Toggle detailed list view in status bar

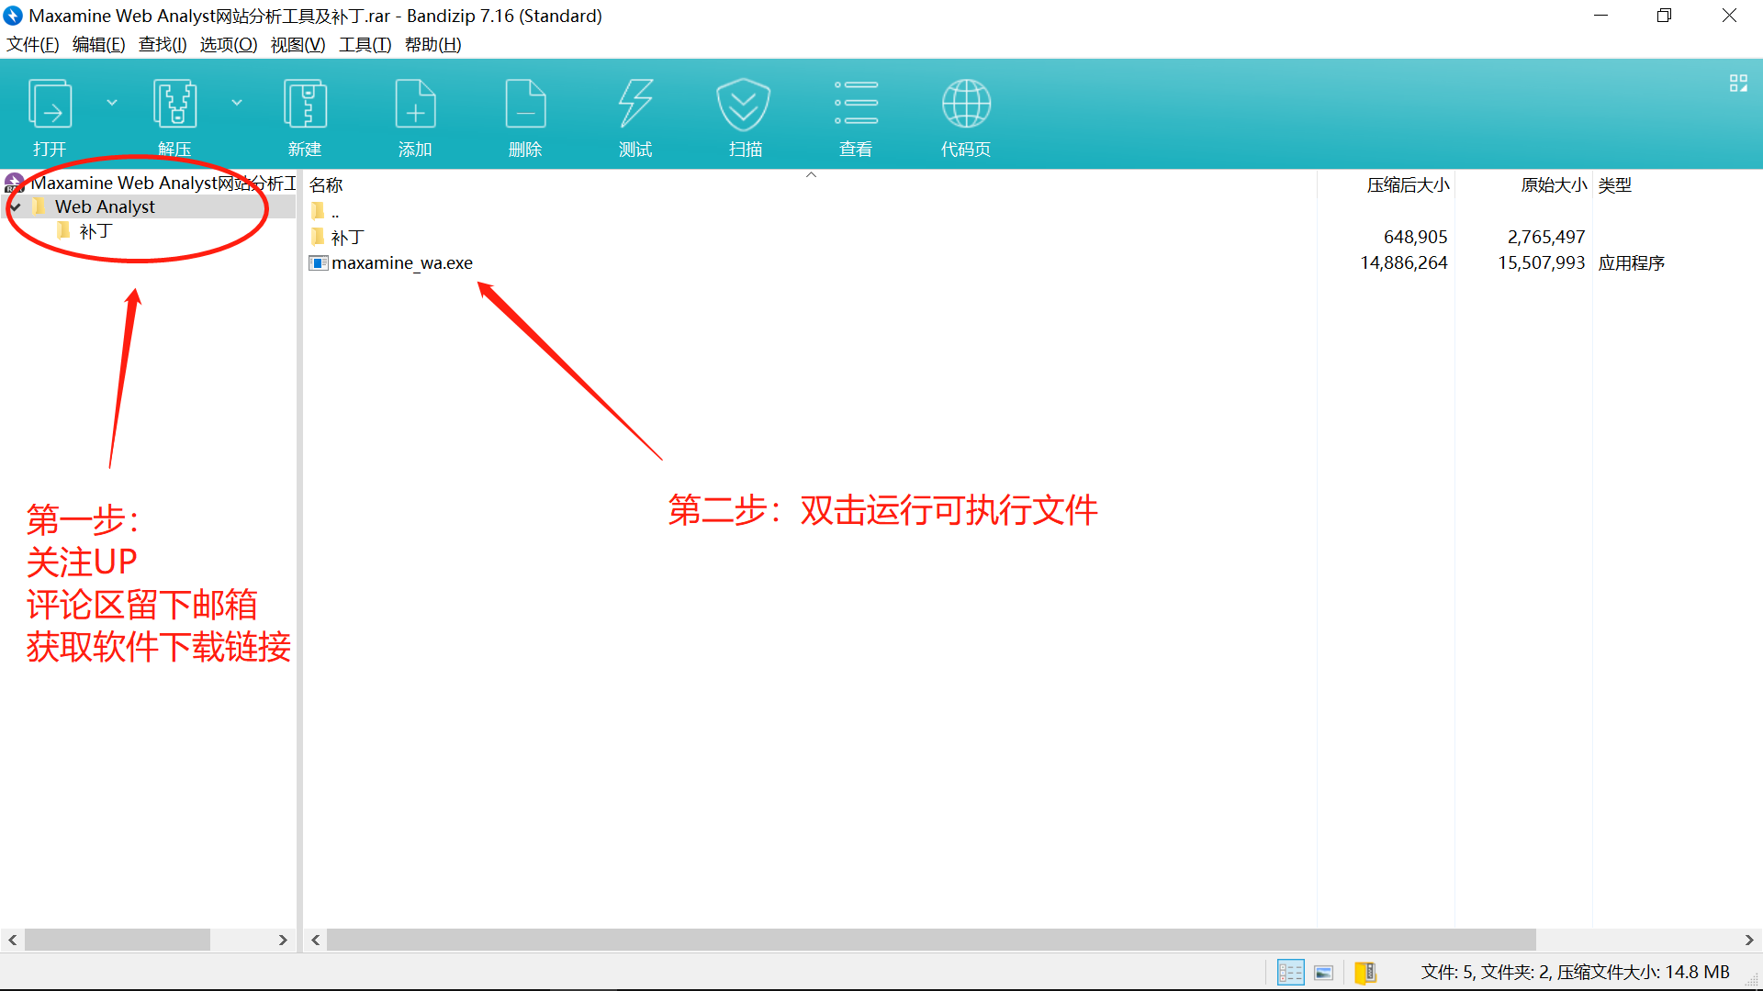(1290, 971)
